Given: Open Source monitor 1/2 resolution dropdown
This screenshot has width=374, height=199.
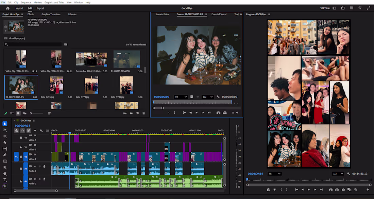Looking at the screenshot, I should [x=207, y=97].
